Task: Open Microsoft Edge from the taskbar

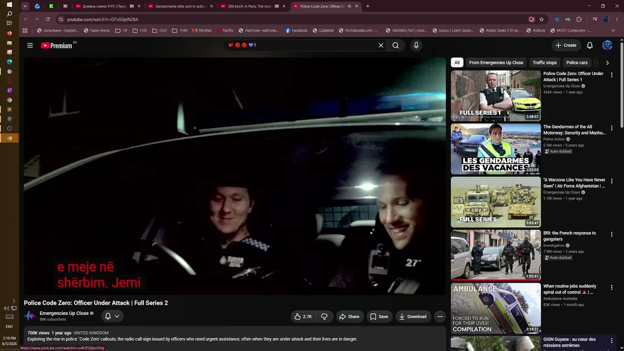Action: tap(9, 62)
